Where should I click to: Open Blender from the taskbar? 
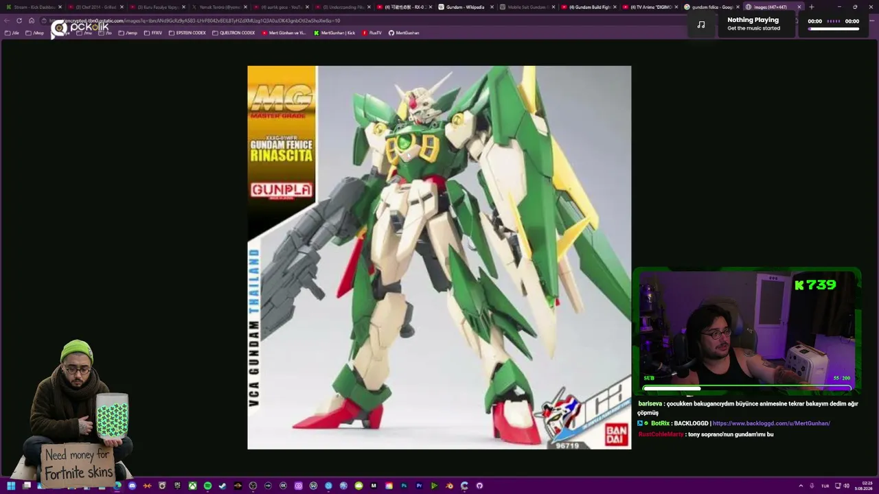(x=449, y=486)
